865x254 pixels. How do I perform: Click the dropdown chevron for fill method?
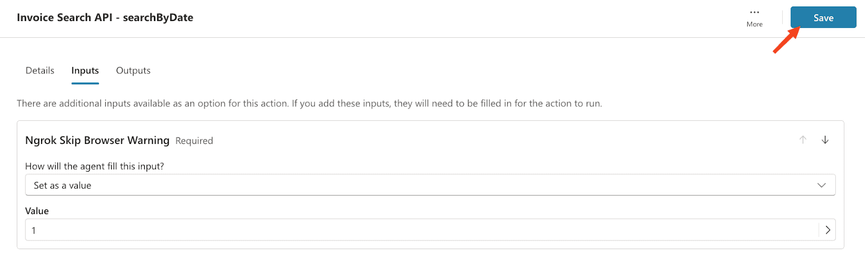coord(821,186)
